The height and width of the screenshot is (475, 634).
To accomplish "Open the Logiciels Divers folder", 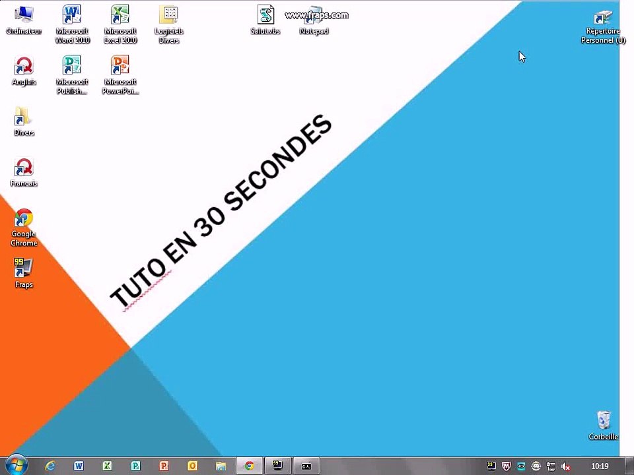I will pos(169,24).
